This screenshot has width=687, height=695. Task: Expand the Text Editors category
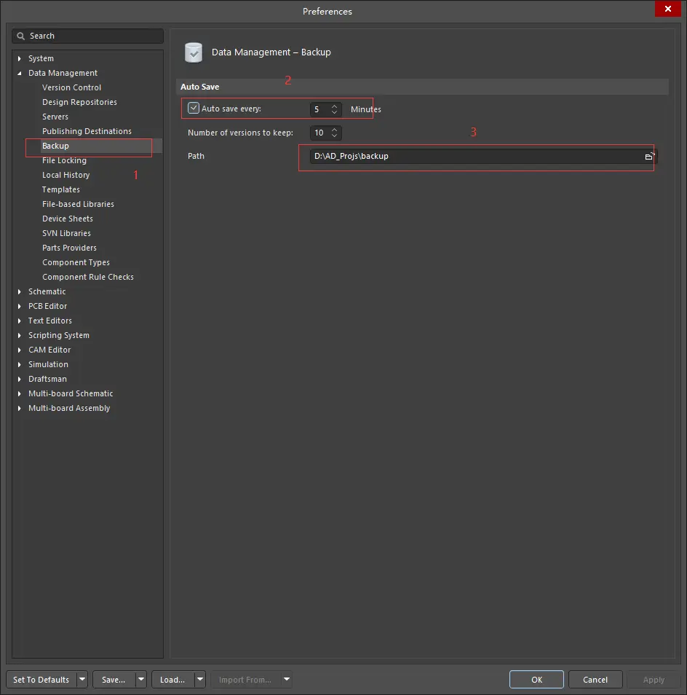19,321
